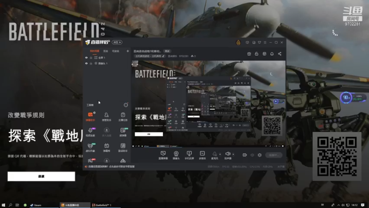Open the 虚拟形象 avatar tool
Viewport: 369px width, 208px height.
point(90,147)
